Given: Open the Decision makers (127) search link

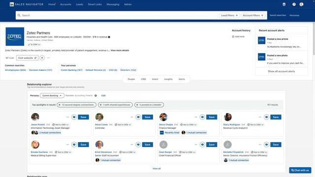Looking at the screenshot, I should coord(40,70).
